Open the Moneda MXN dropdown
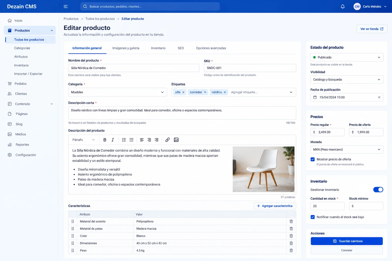Viewport: 392px width, 261px height. 347,149
